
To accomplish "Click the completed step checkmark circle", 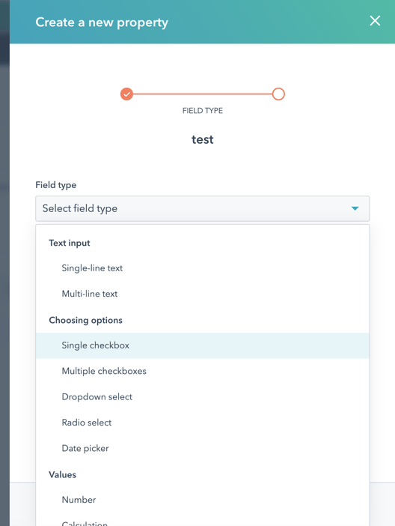I will click(126, 94).
